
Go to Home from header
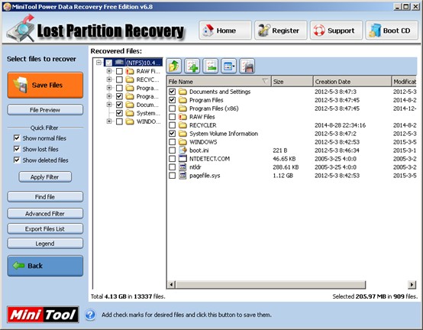point(225,31)
